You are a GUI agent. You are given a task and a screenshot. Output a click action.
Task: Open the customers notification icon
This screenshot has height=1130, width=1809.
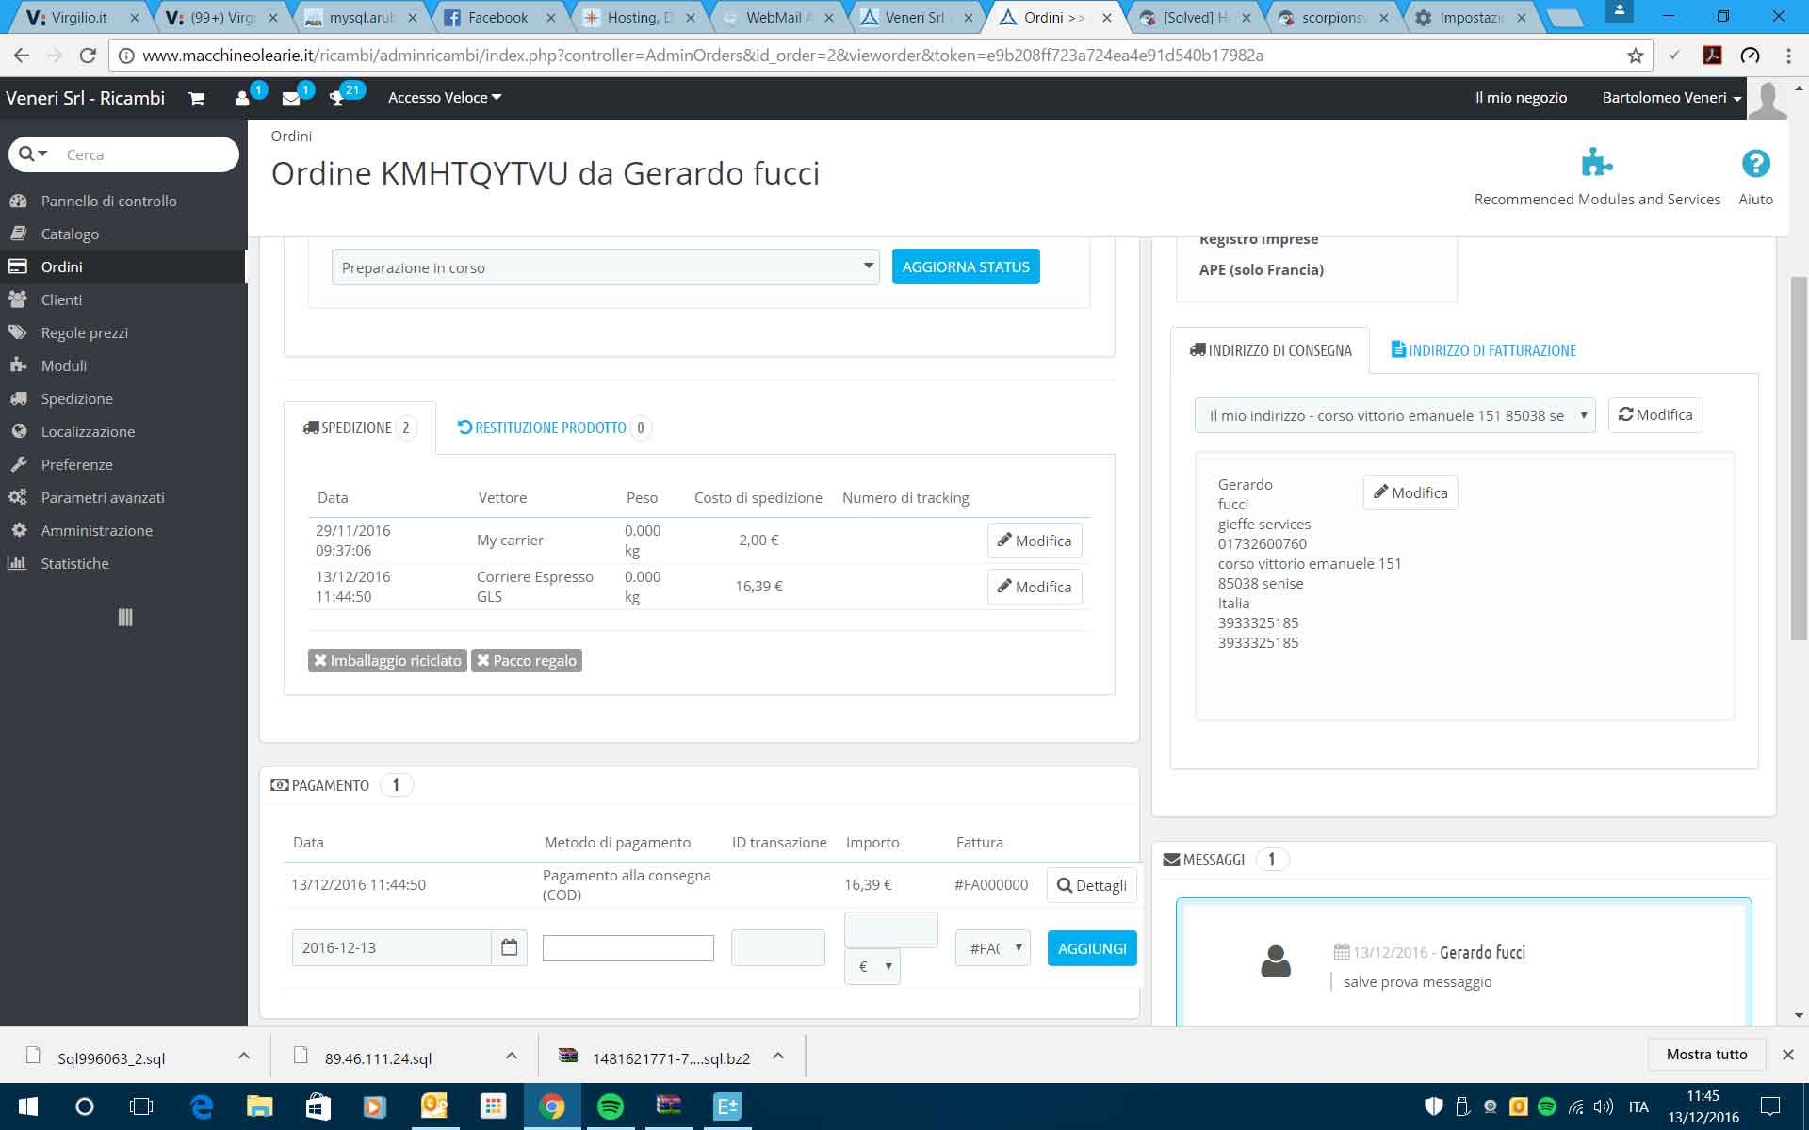243,98
